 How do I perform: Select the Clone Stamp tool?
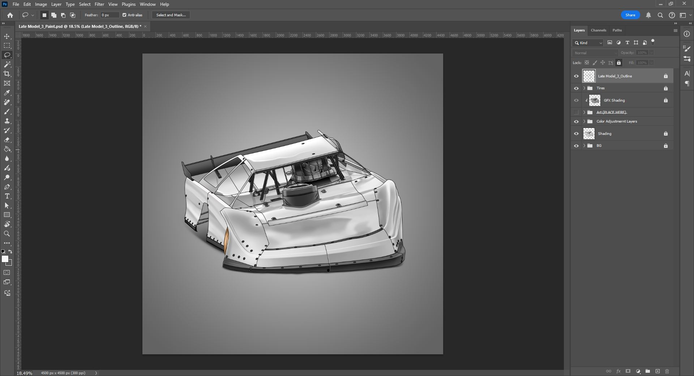[7, 121]
